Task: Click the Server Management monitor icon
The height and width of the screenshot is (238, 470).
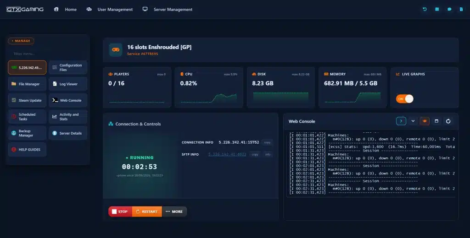Action: click(x=145, y=9)
